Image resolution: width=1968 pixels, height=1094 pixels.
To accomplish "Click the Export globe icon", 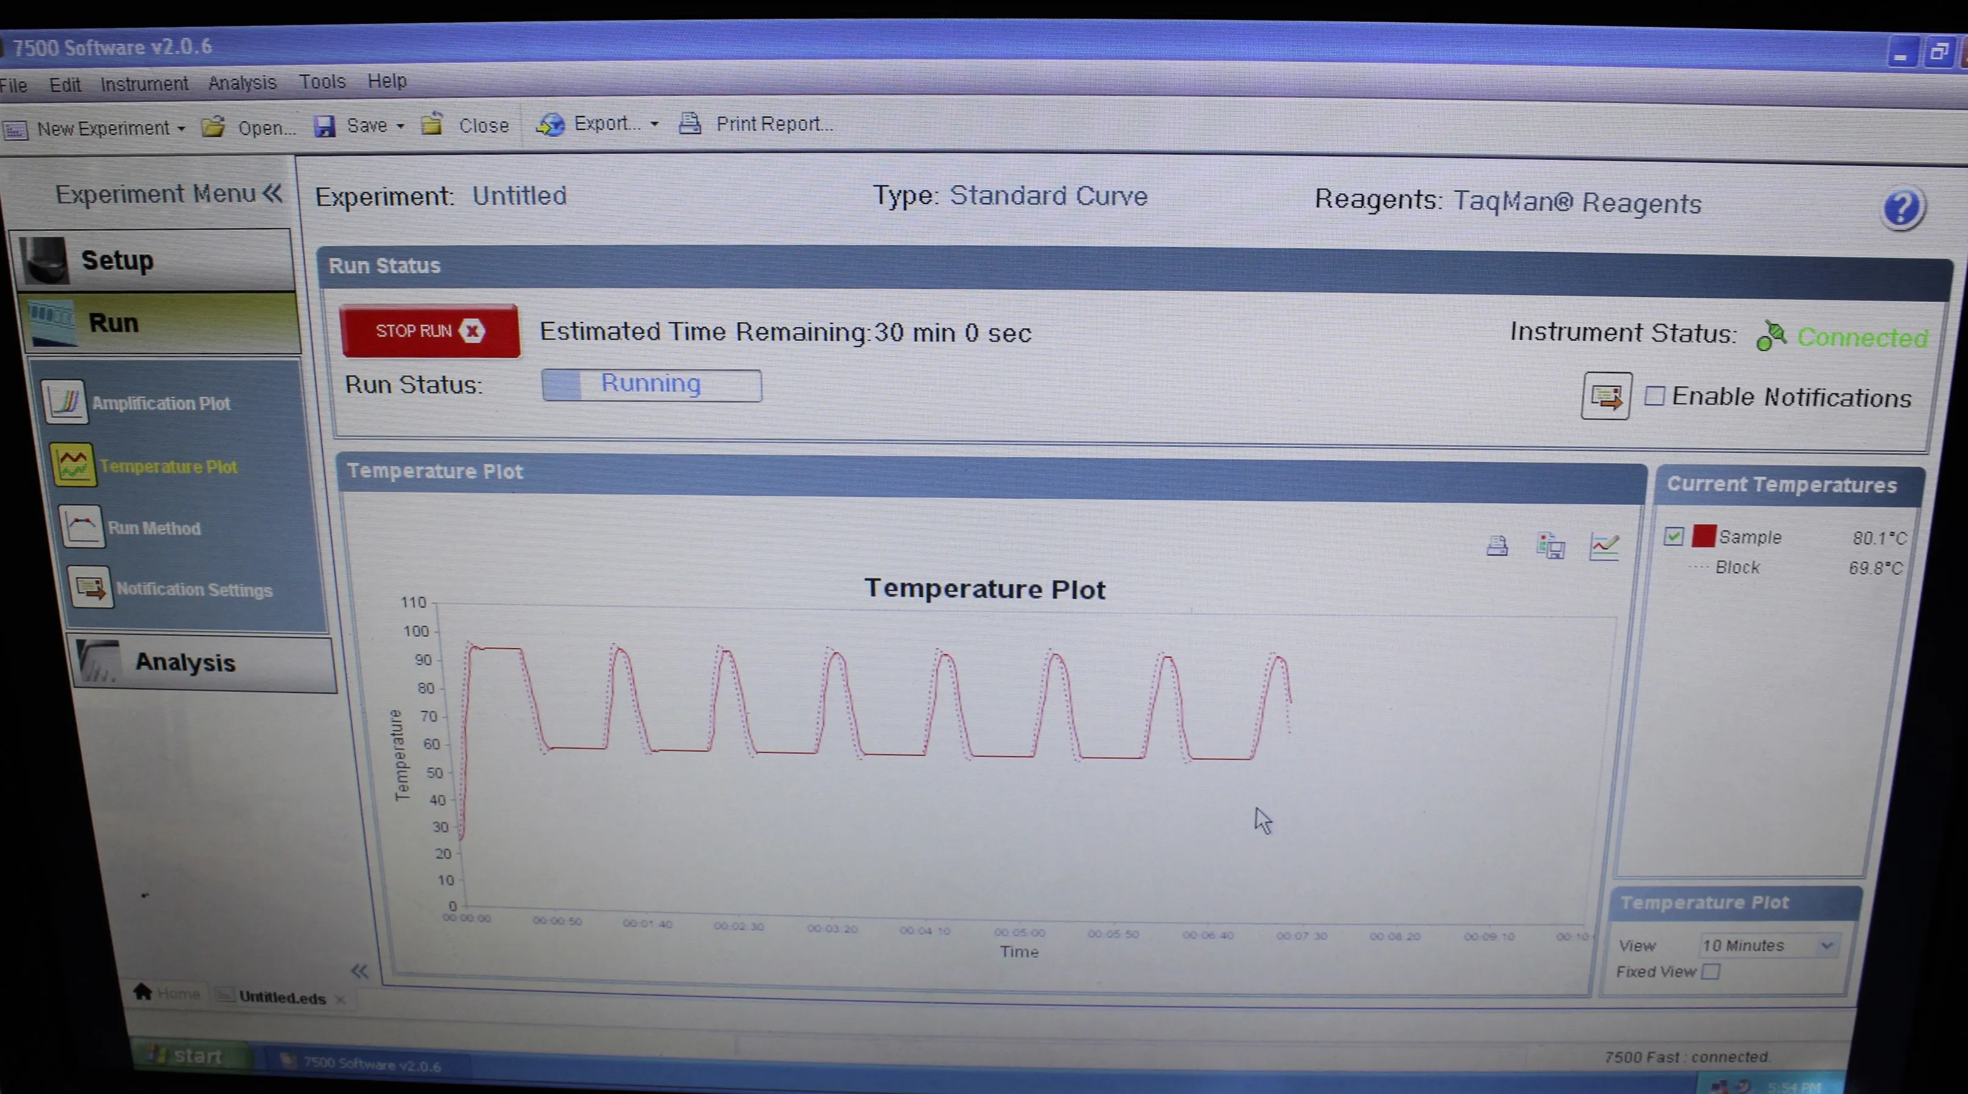I will tap(550, 123).
